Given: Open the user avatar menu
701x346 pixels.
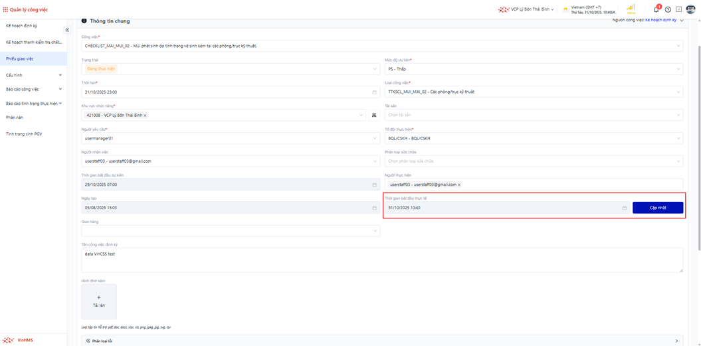Looking at the screenshot, I should pyautogui.click(x=690, y=9).
